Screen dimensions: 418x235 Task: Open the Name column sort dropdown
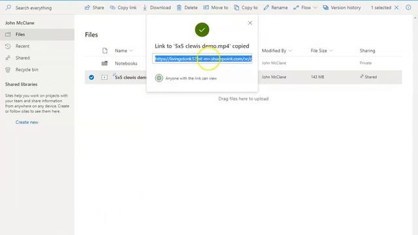click(x=131, y=50)
